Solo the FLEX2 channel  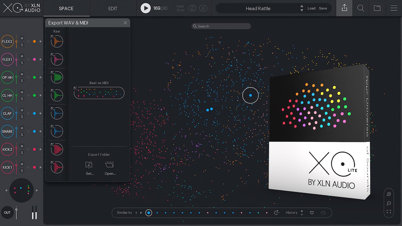[22, 45]
